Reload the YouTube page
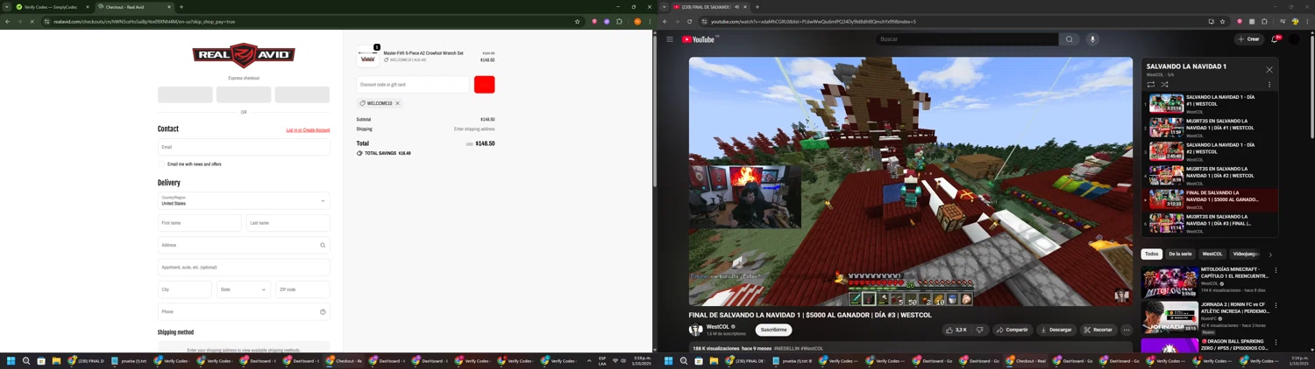 [689, 21]
